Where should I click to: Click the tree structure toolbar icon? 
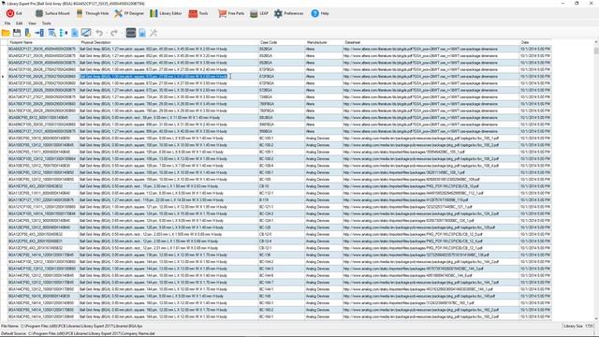[64, 33]
